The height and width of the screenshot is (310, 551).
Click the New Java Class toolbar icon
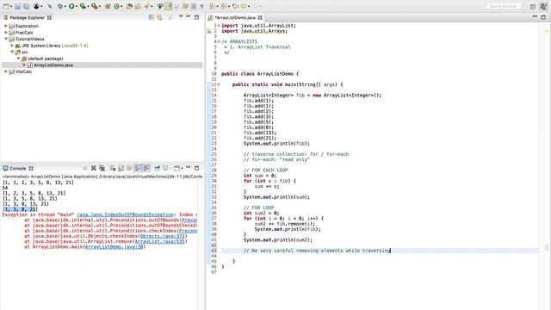(116, 6)
